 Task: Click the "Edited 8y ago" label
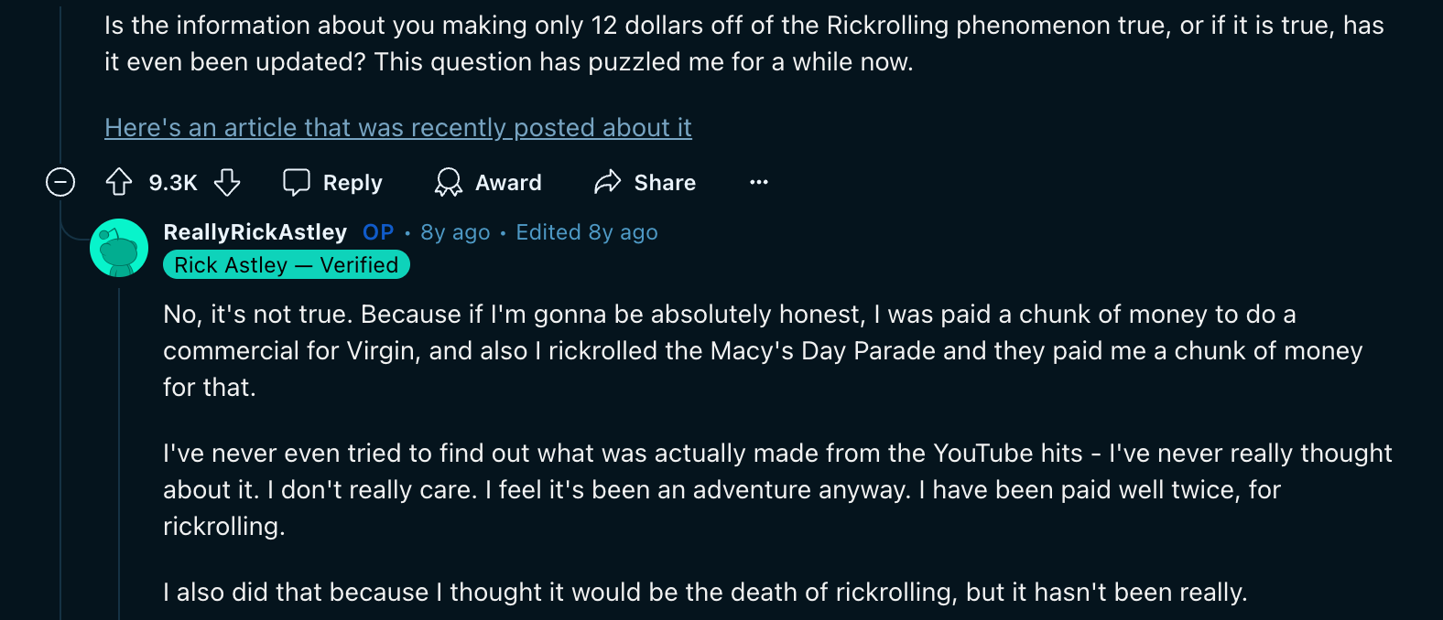[586, 232]
